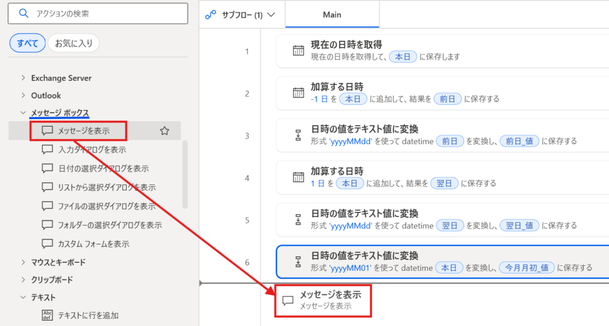Click the subflow icon next to サブフロー
The width and height of the screenshot is (609, 326).
211,15
